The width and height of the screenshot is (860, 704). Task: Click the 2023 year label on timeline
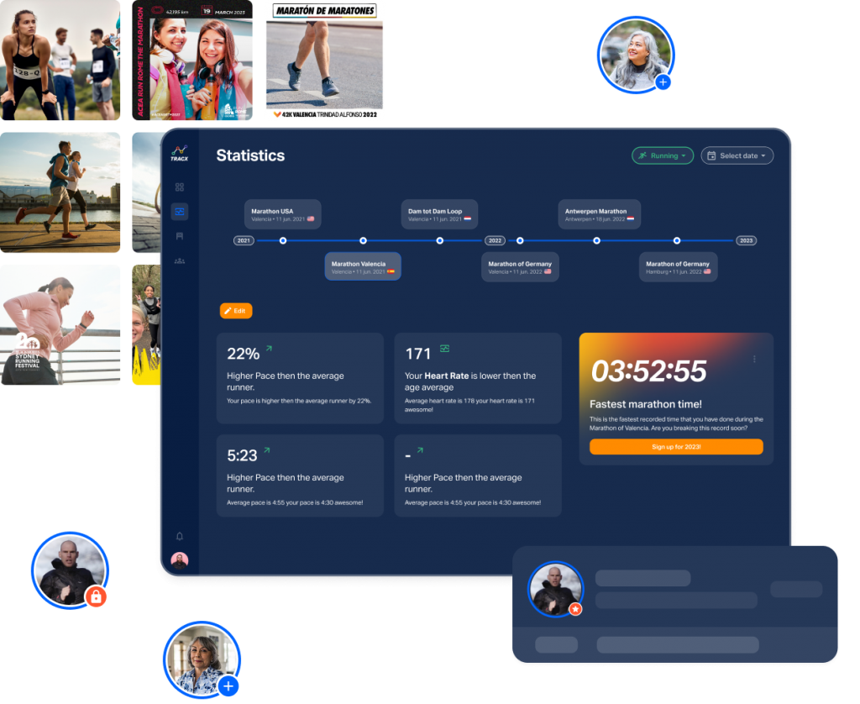tap(746, 241)
